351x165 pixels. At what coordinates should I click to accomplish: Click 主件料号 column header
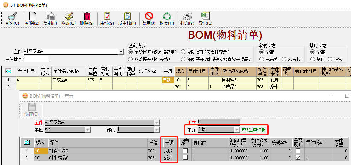(28, 71)
